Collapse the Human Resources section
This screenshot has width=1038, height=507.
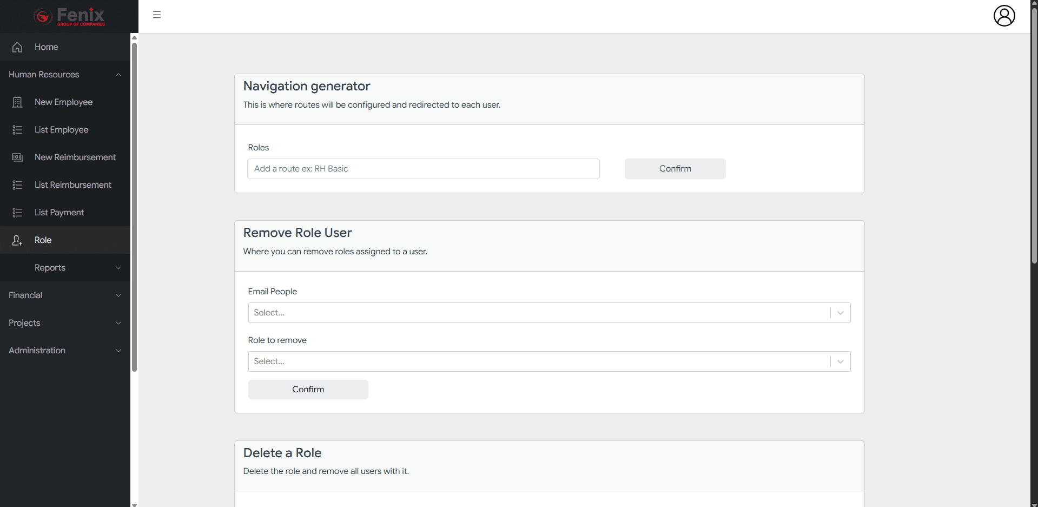tap(65, 75)
